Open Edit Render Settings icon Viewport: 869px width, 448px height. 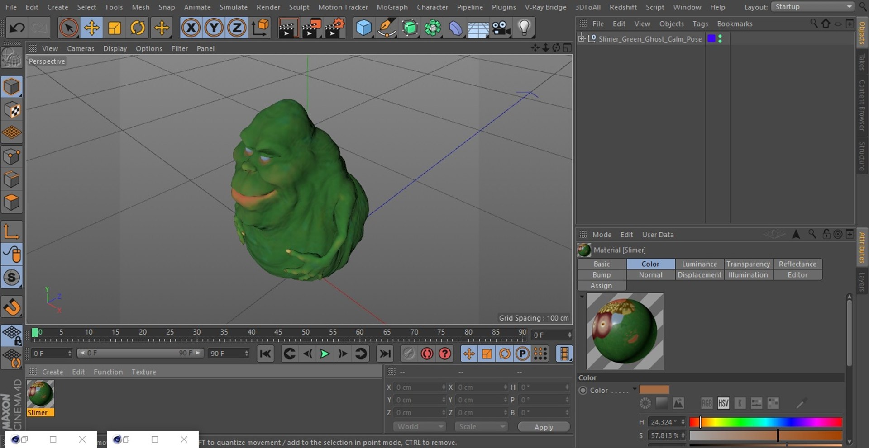(x=335, y=28)
